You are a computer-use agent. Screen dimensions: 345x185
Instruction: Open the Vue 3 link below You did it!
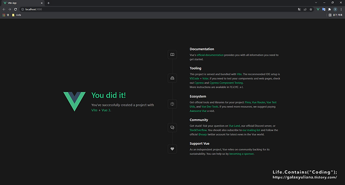[106, 110]
